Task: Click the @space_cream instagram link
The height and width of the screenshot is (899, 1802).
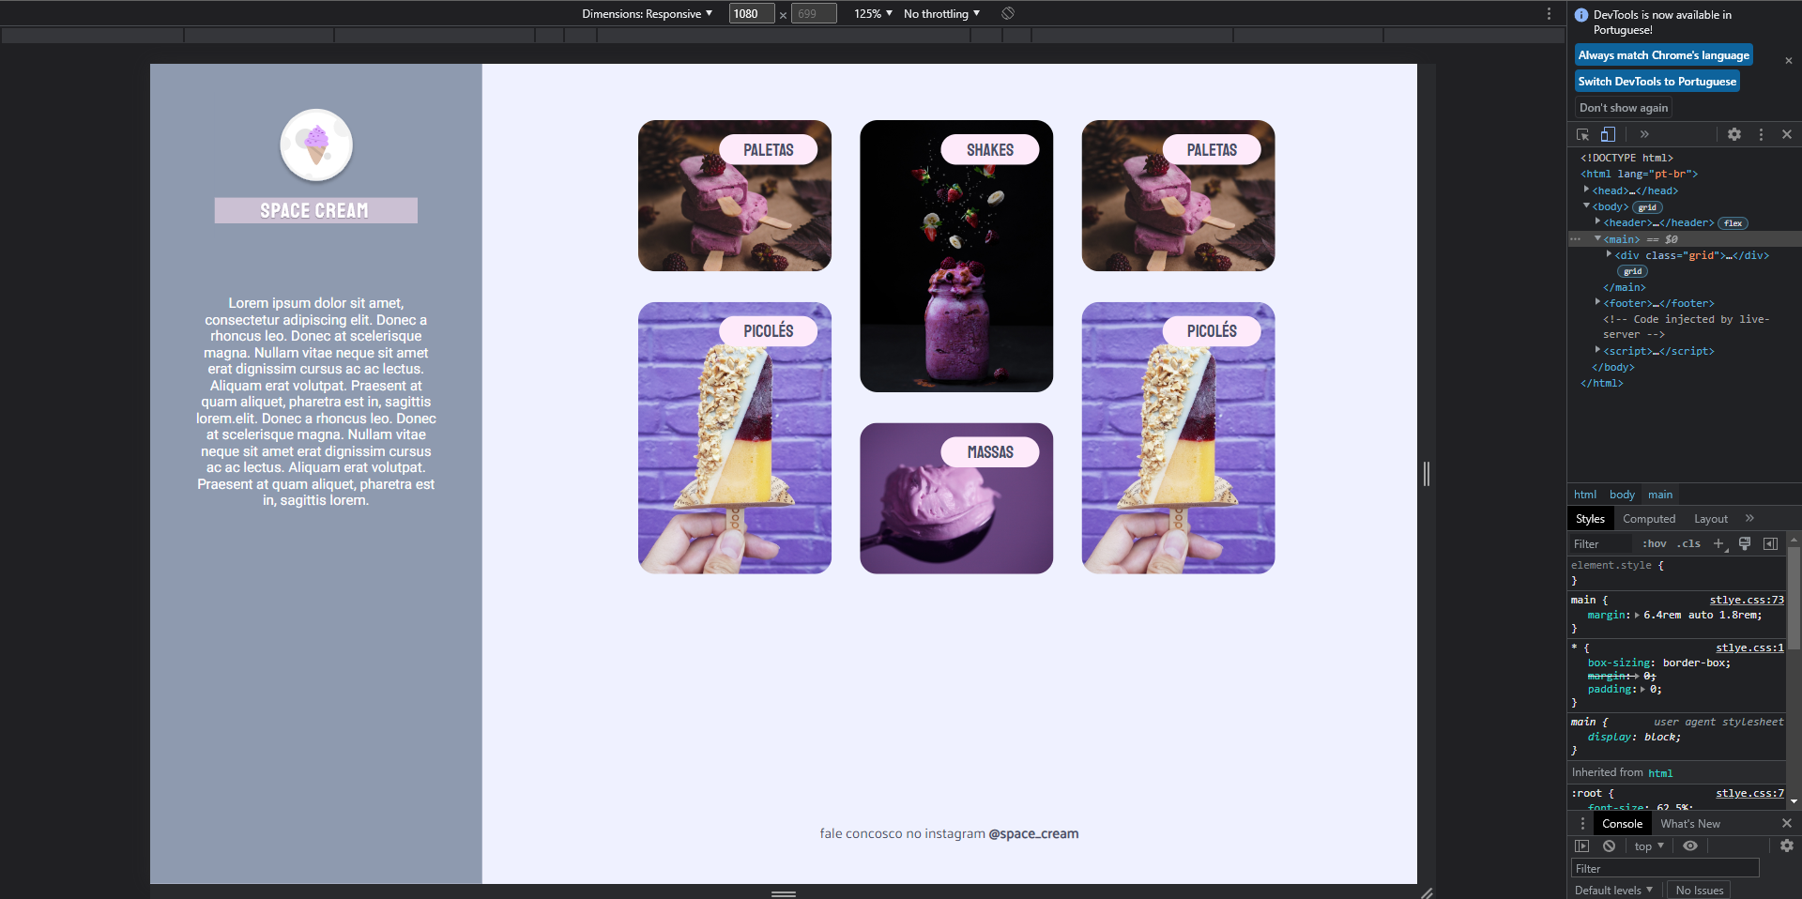Action: coord(1033,833)
